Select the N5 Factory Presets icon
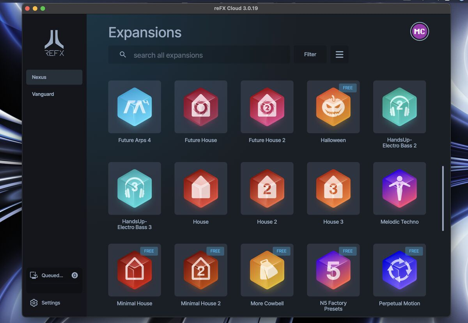 (333, 270)
